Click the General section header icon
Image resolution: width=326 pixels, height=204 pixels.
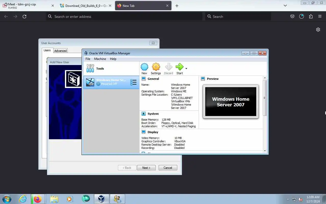click(144, 79)
